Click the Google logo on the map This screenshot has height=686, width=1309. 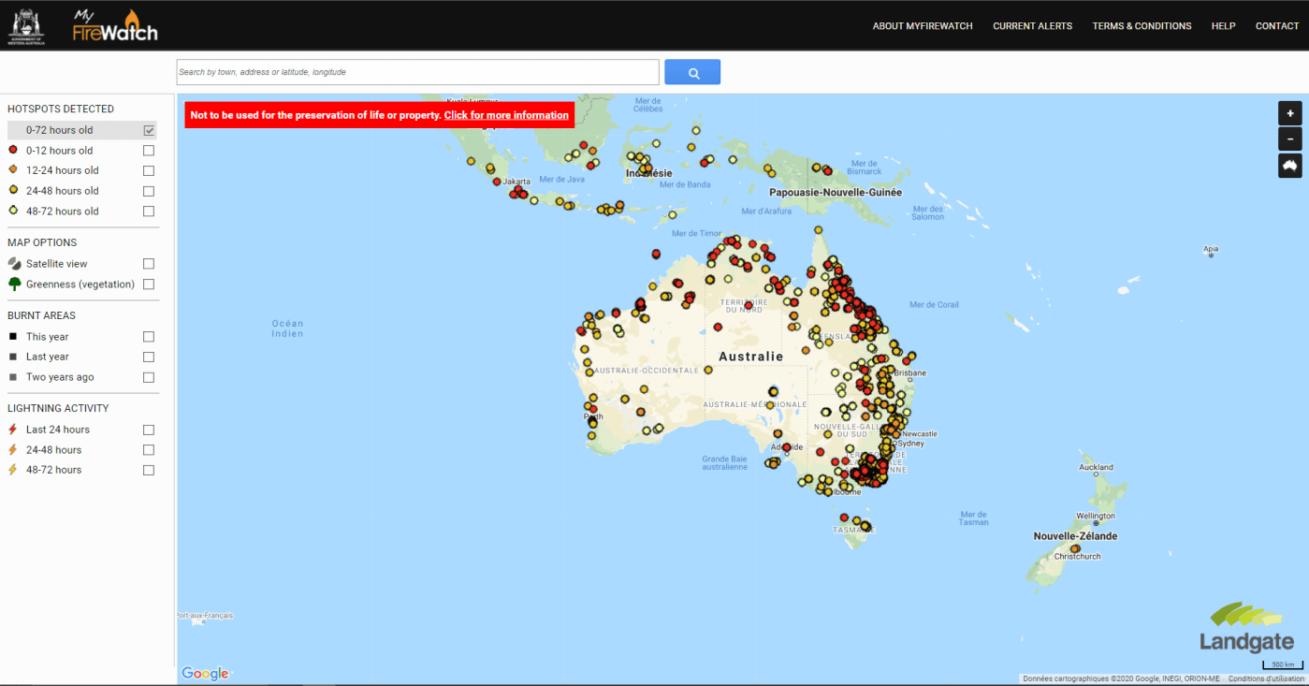click(x=205, y=674)
